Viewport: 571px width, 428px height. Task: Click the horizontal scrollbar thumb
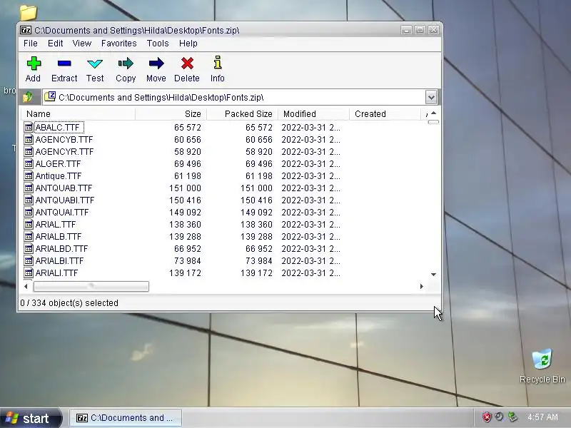point(91,287)
